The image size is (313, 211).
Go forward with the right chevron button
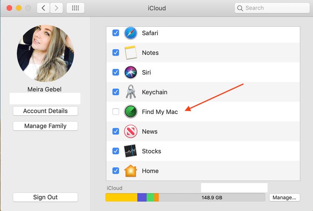pyautogui.click(x=56, y=8)
